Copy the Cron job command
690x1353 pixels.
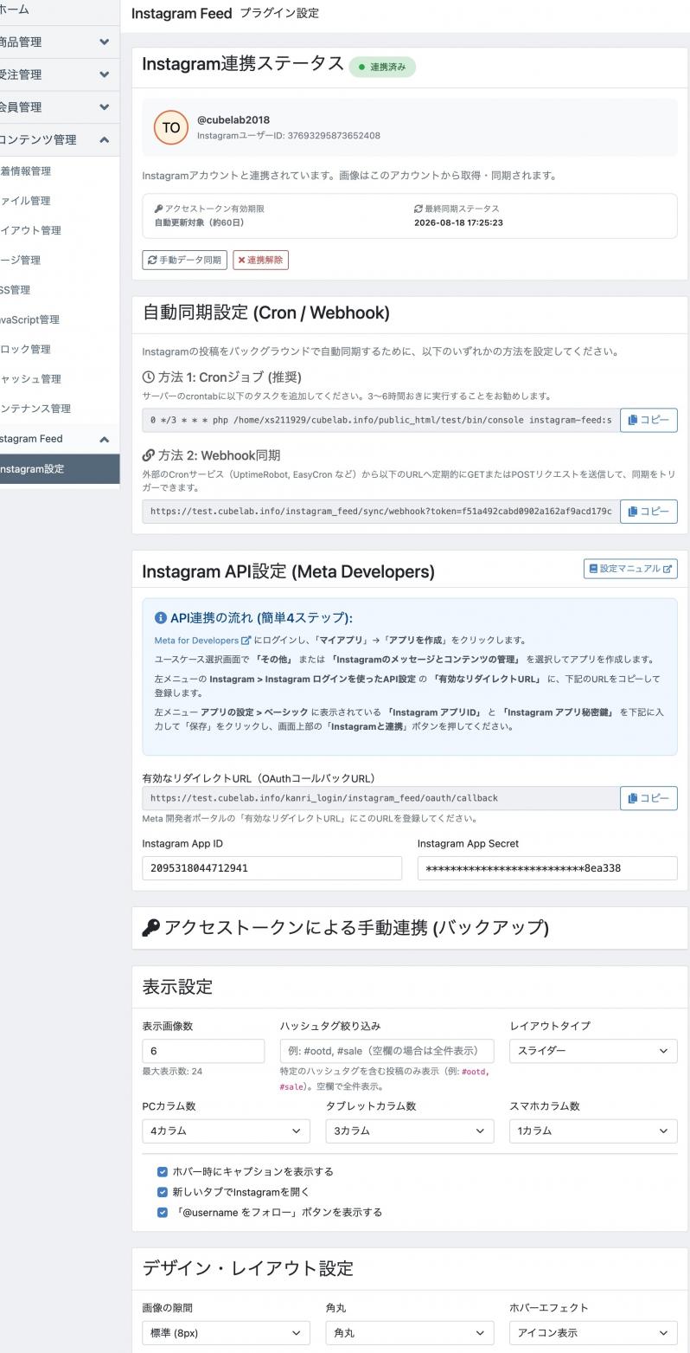(x=648, y=420)
